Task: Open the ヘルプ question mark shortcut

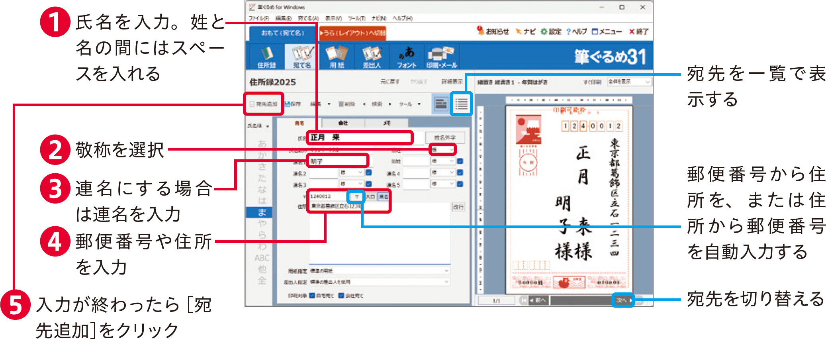Action: coord(576,31)
